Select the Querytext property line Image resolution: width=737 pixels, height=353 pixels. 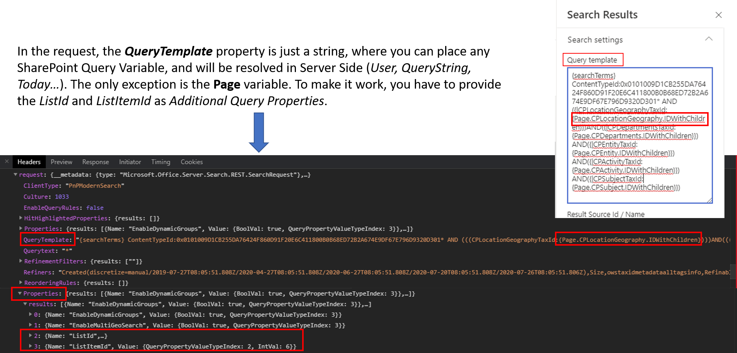pos(48,251)
